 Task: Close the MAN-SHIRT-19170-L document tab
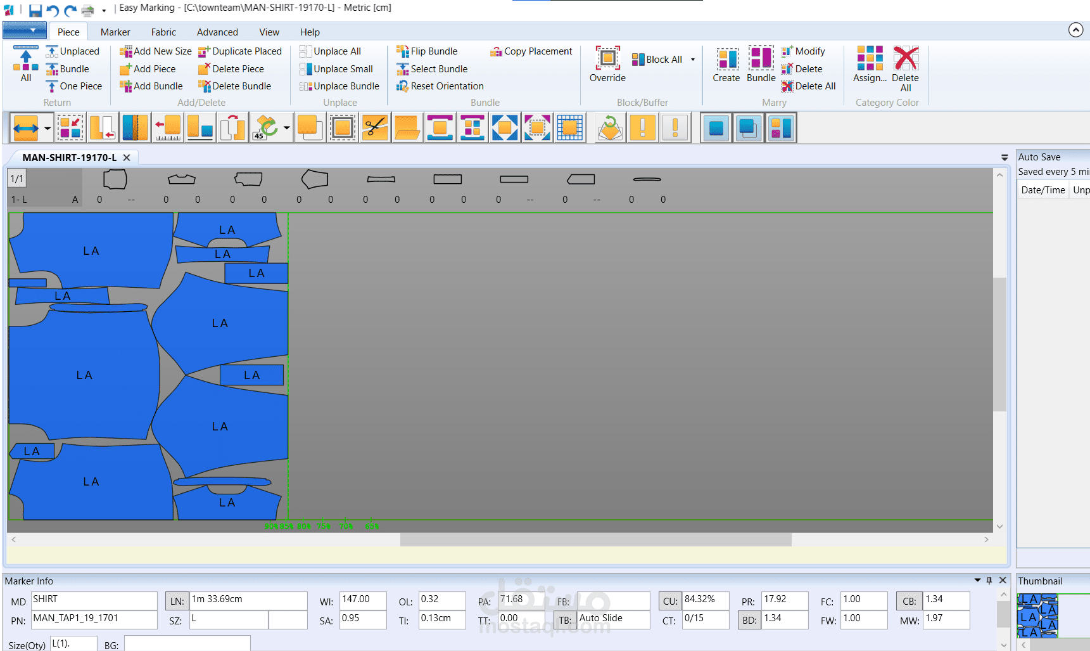point(127,158)
